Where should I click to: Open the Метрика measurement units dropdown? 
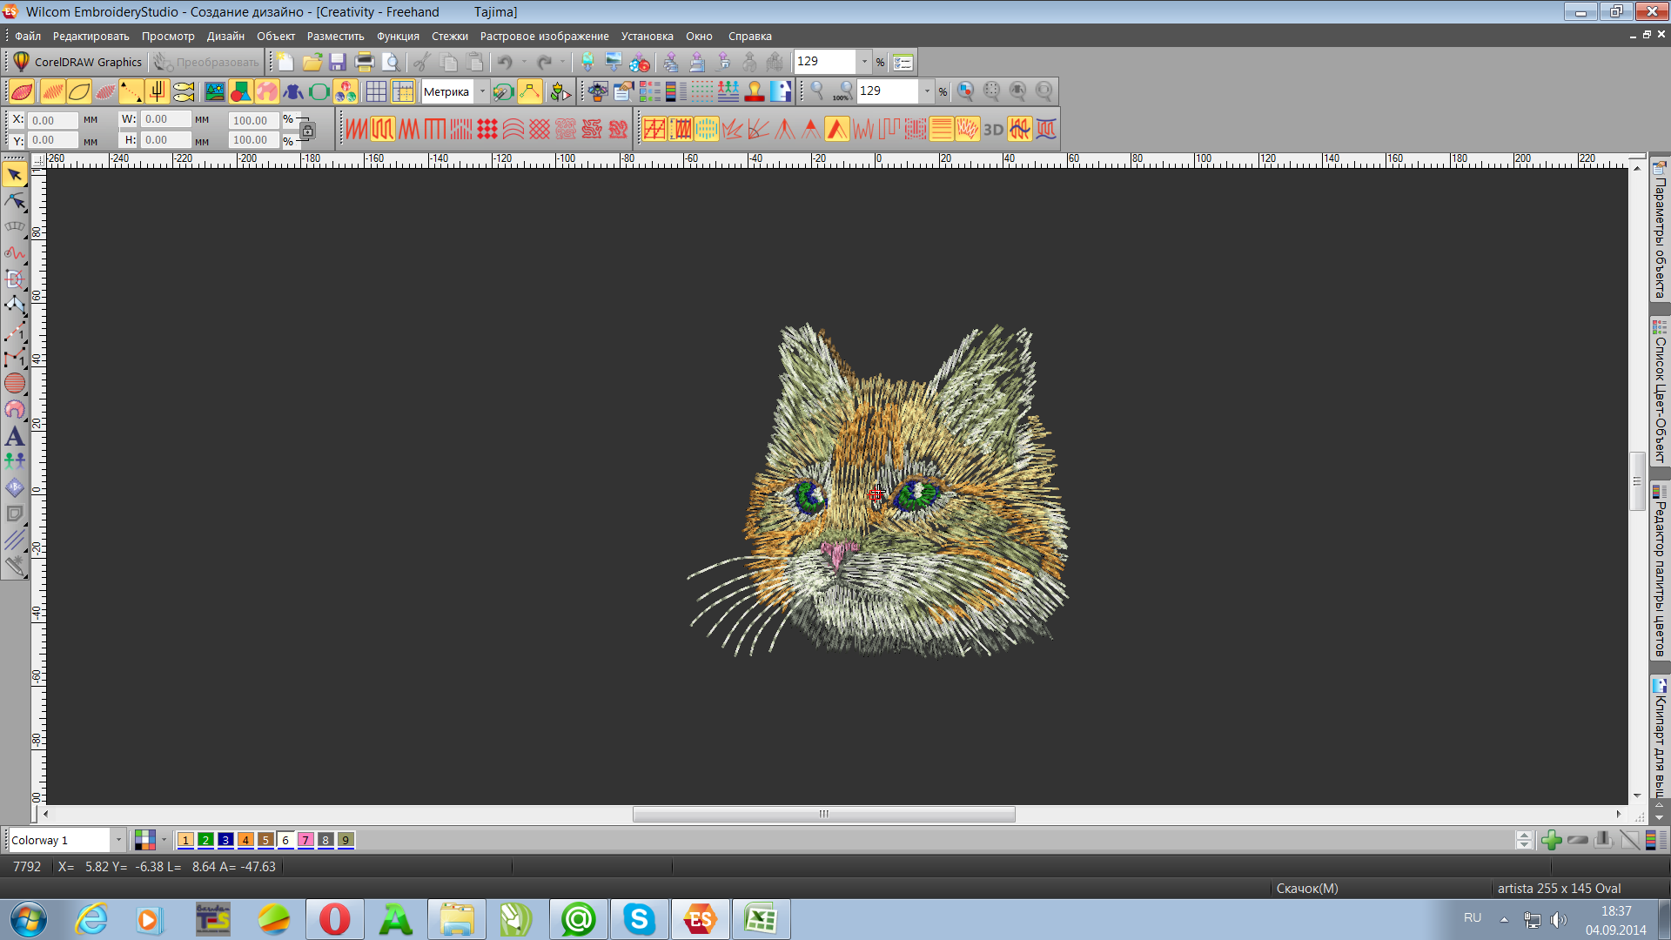pyautogui.click(x=482, y=91)
